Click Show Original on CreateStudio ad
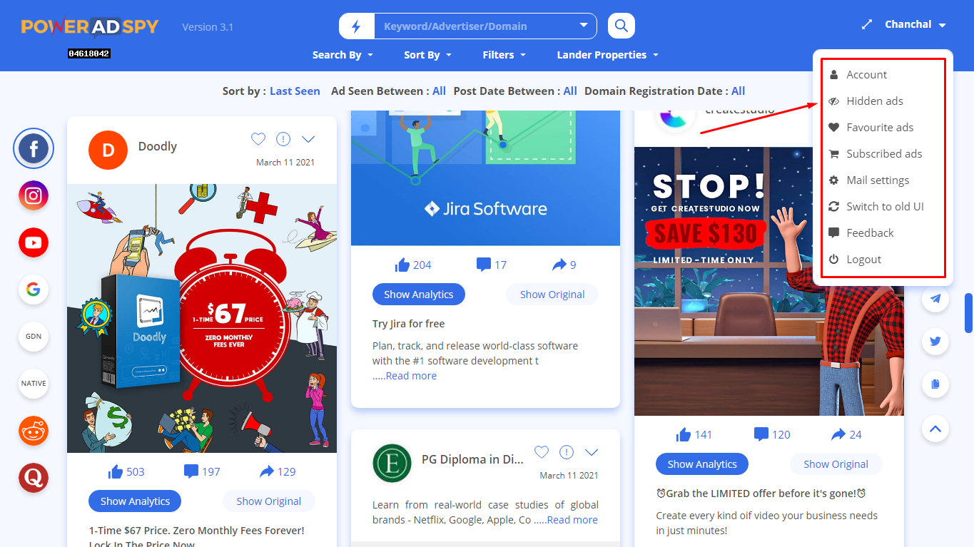 pos(836,464)
